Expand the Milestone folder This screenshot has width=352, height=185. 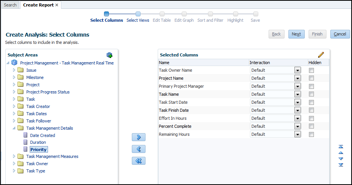pos(14,77)
